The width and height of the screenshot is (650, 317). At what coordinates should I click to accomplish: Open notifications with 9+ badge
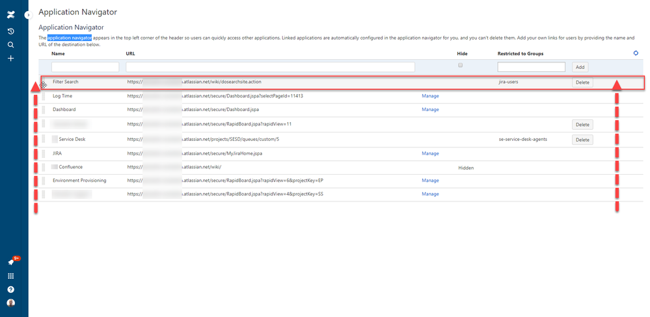[x=12, y=262]
